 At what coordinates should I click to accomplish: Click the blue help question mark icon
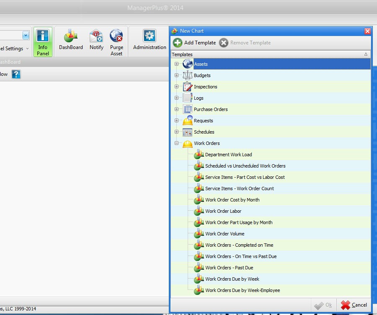tap(16, 75)
